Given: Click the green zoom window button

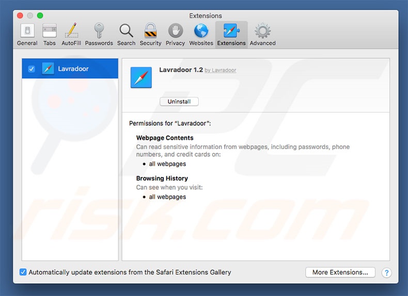Looking at the screenshot, I should [x=40, y=15].
